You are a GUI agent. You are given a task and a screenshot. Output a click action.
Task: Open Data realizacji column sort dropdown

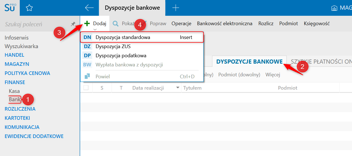[178, 88]
